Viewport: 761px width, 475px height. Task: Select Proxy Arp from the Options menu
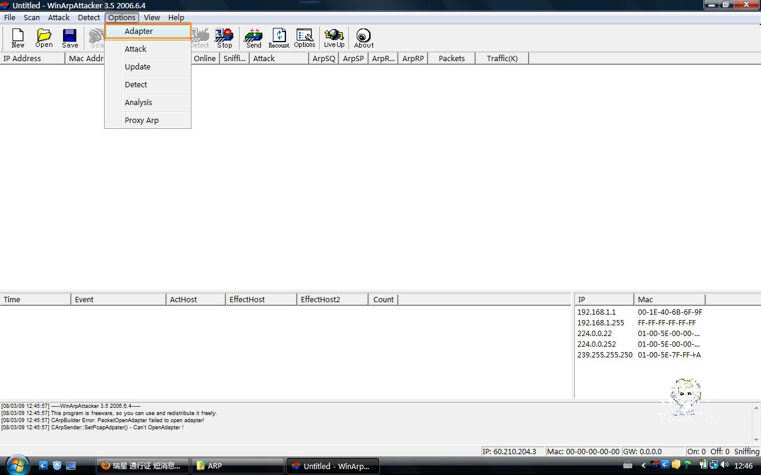[x=148, y=120]
